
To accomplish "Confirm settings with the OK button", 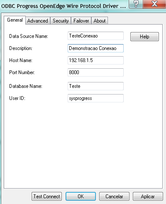I will 81,197.
